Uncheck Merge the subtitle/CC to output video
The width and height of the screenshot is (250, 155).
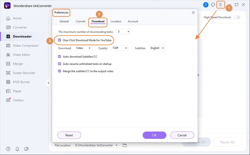59,71
